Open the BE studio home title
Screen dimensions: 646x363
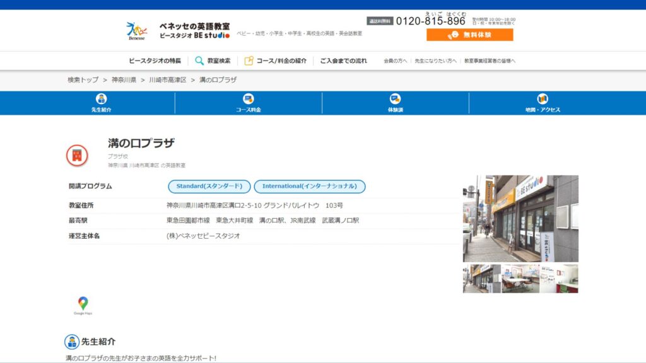click(x=194, y=31)
